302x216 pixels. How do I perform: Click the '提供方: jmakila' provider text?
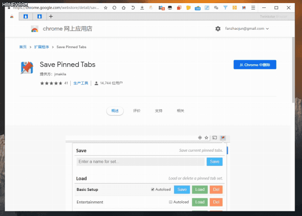(53, 74)
